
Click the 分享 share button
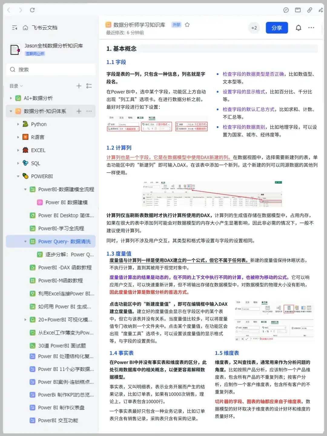tap(277, 28)
